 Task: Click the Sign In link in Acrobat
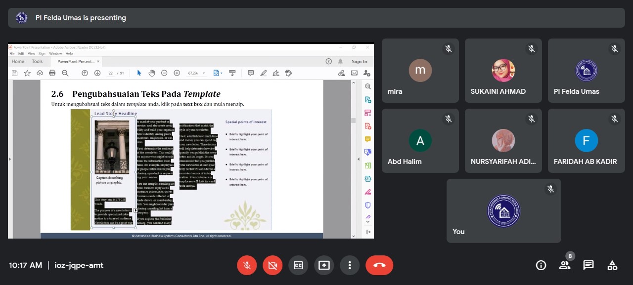point(359,62)
